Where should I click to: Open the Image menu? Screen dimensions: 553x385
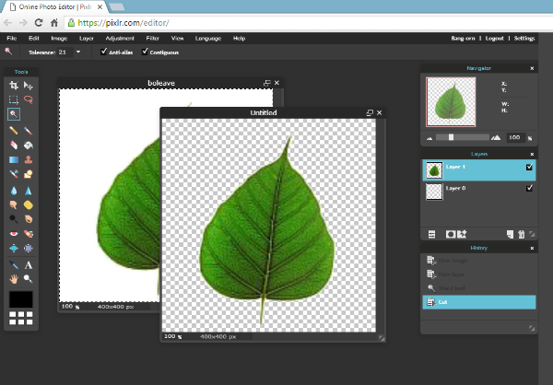[x=59, y=38]
